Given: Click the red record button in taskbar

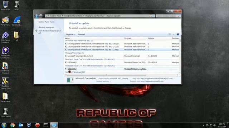Looking at the screenshot, I should point(37,125).
